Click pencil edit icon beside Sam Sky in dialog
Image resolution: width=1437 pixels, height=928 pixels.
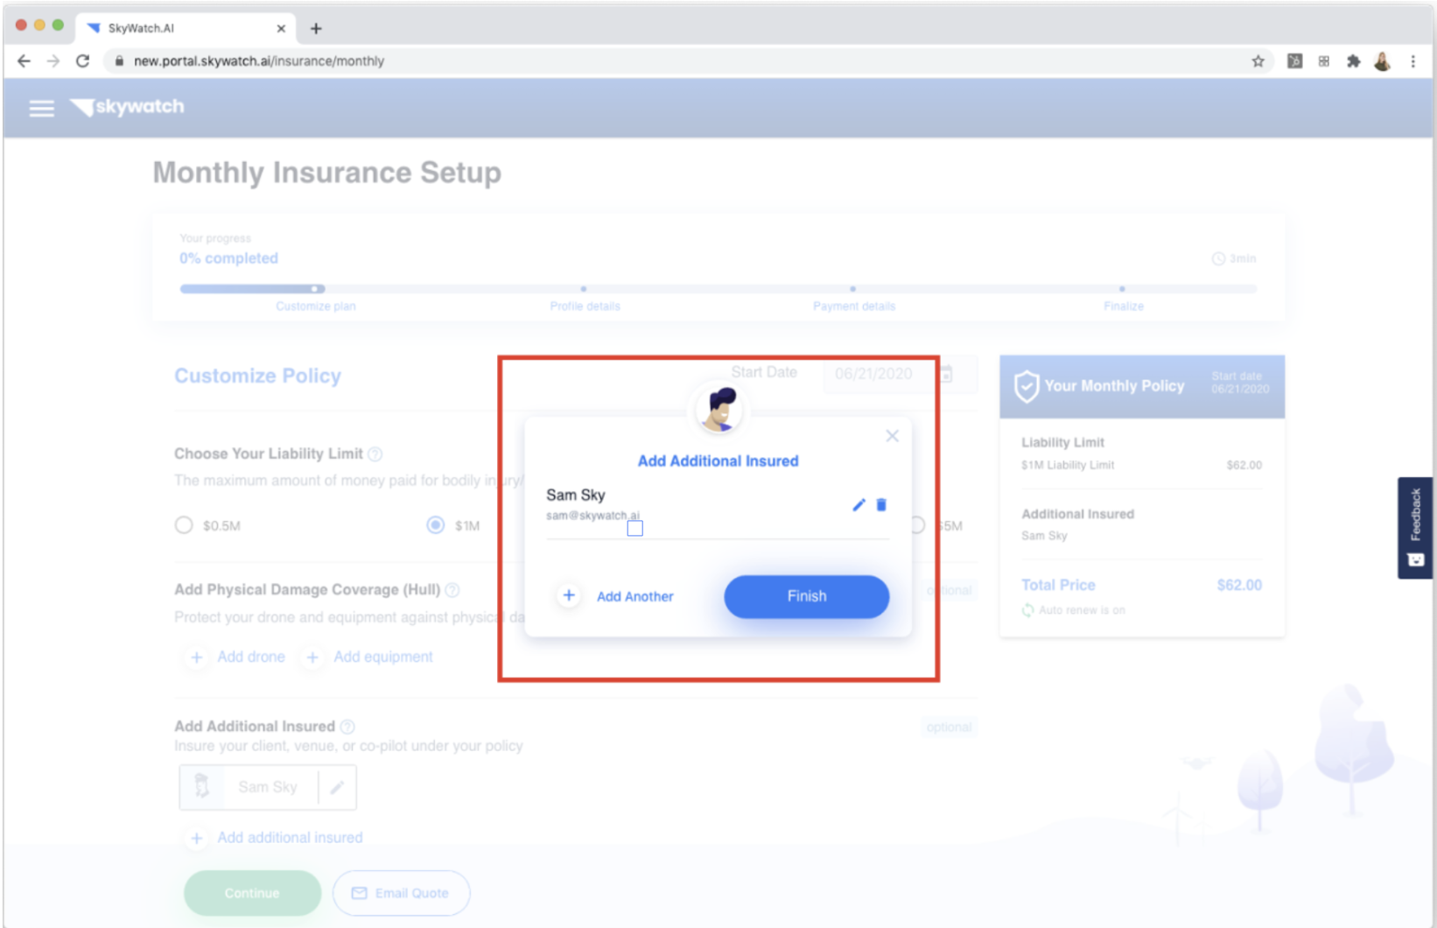point(859,504)
